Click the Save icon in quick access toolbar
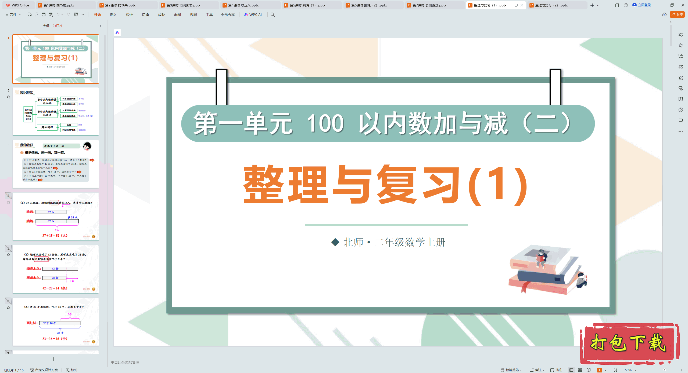Image resolution: width=688 pixels, height=373 pixels. coord(29,15)
